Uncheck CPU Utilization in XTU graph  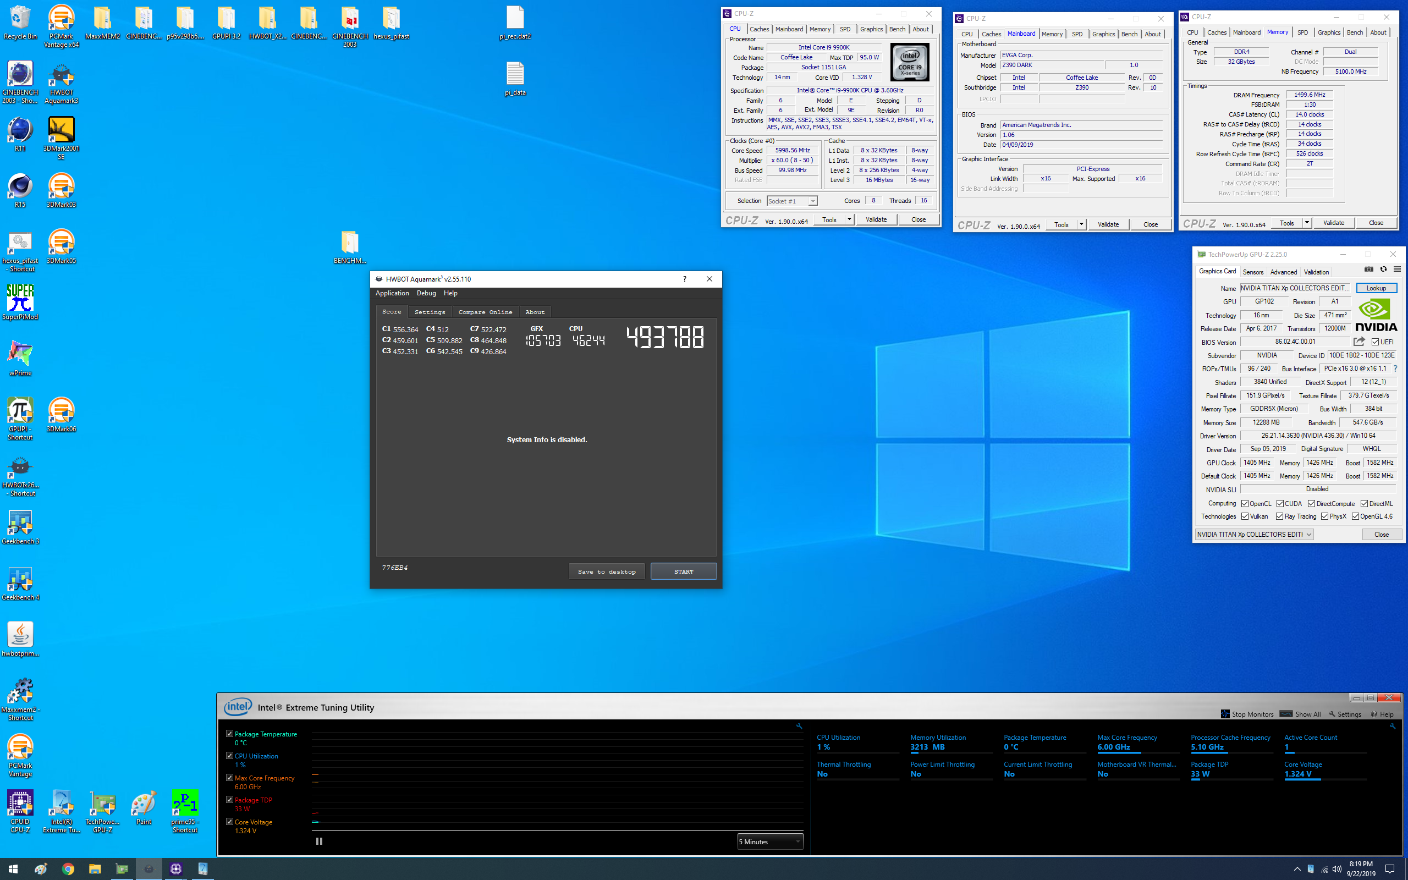[x=229, y=756]
